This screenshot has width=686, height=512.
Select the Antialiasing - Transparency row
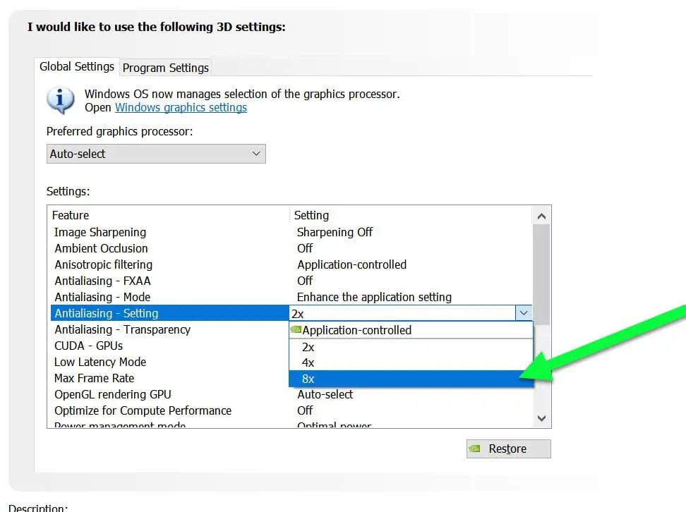(x=170, y=329)
